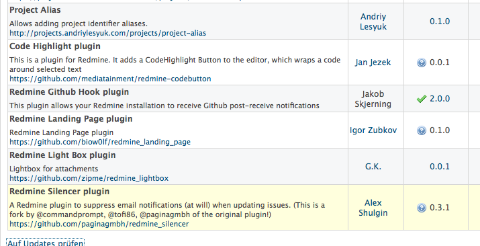
Task: Click version number 0.1.0 of Landing Page plugin
Action: point(440,130)
